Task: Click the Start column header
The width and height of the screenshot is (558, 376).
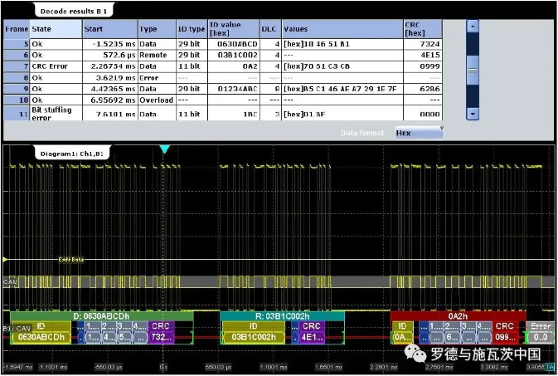Action: pyautogui.click(x=94, y=28)
